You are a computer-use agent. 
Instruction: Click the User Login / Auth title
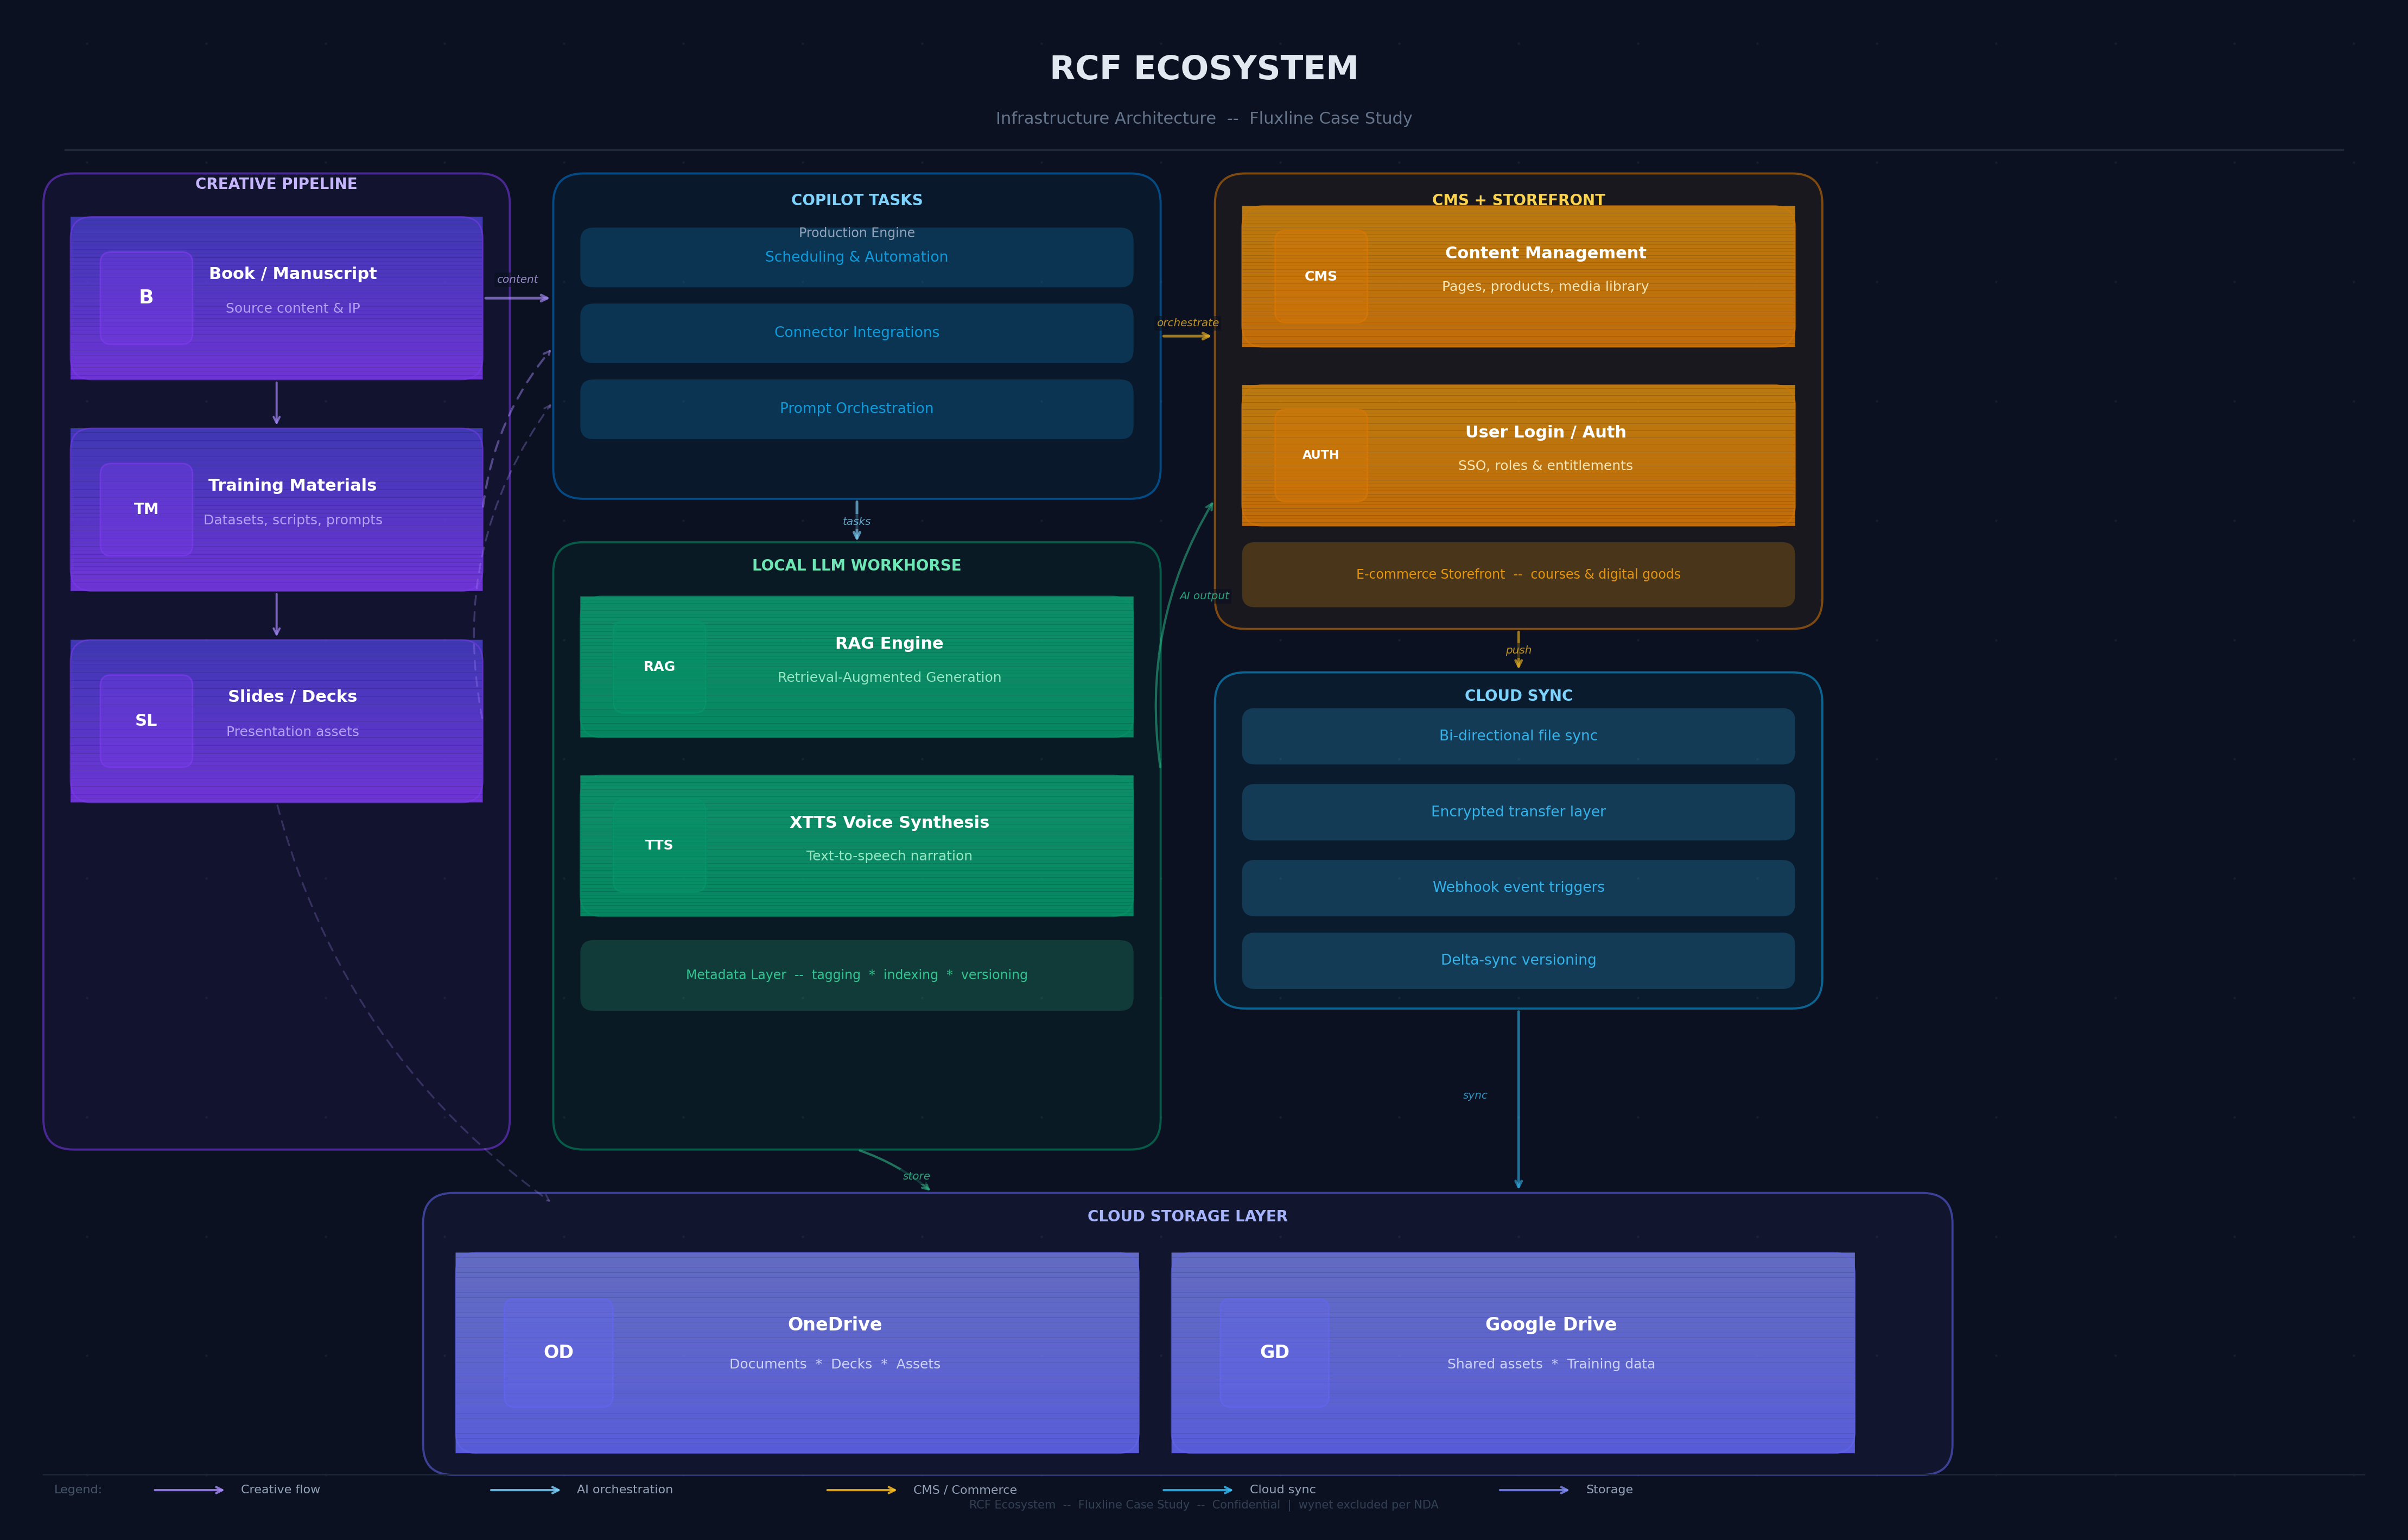[x=1545, y=433]
